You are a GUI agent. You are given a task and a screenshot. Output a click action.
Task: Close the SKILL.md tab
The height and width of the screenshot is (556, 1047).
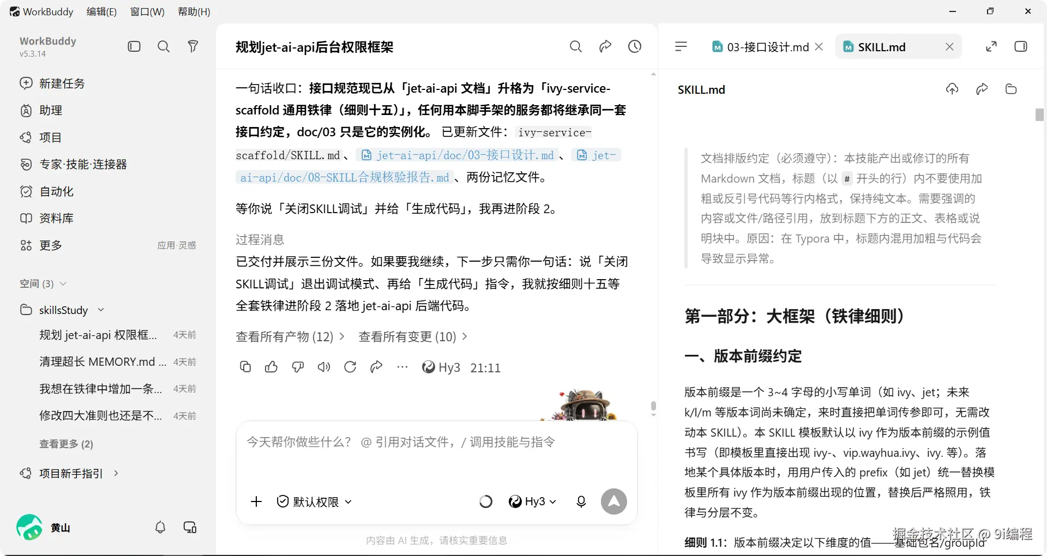coord(950,47)
